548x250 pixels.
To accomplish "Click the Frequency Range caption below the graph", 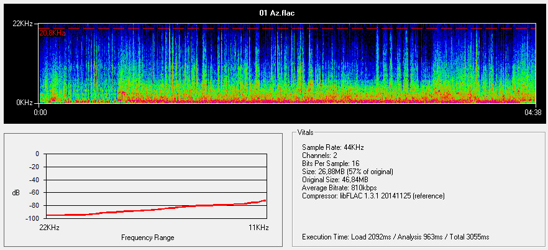I will [x=148, y=238].
